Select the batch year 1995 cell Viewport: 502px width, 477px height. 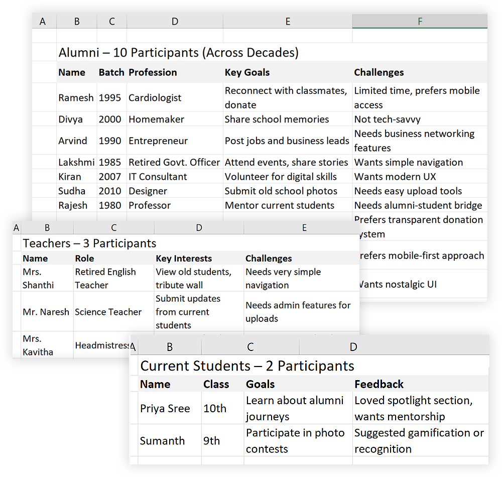point(110,98)
